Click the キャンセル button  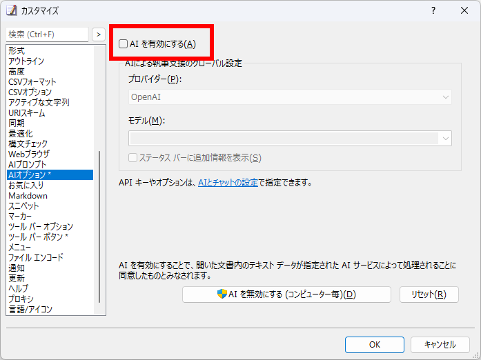pos(440,345)
